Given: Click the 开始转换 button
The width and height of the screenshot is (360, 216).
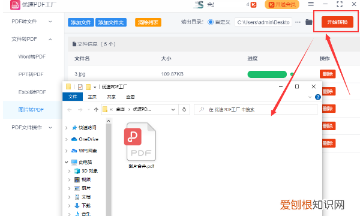Looking at the screenshot, I should 337,22.
